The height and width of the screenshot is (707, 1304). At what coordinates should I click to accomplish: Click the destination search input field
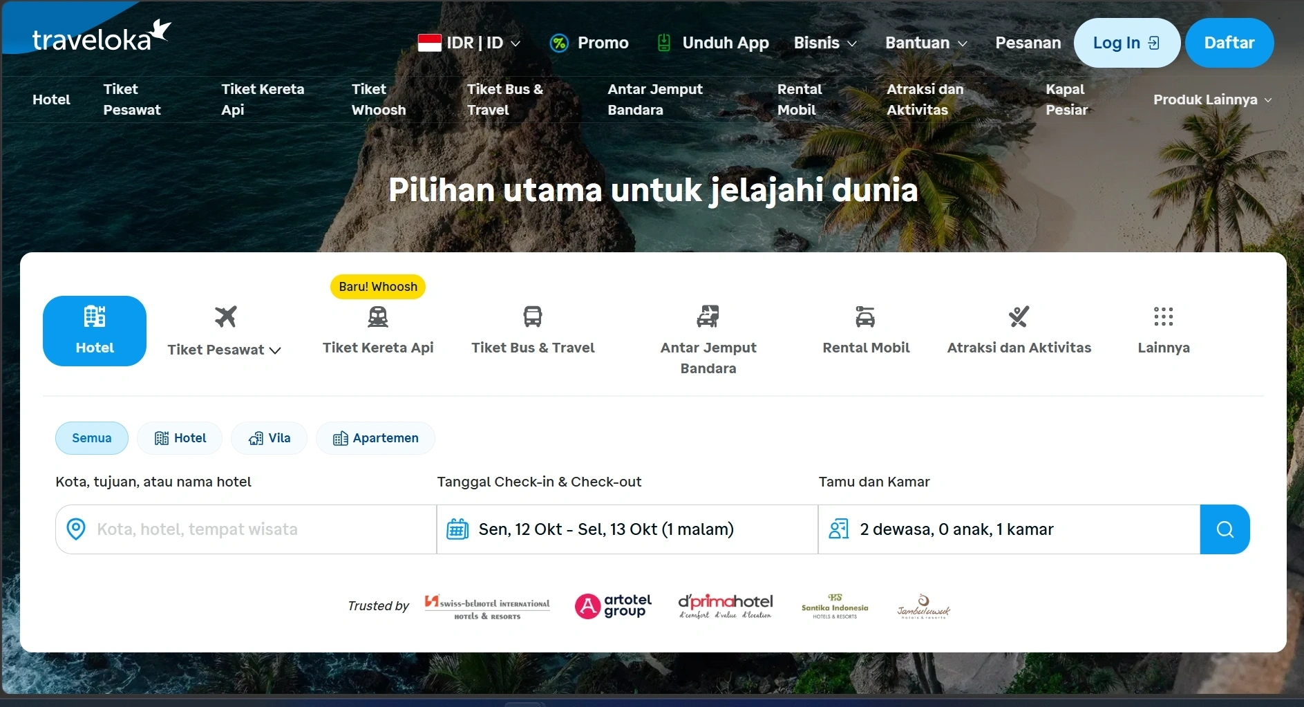tap(246, 529)
